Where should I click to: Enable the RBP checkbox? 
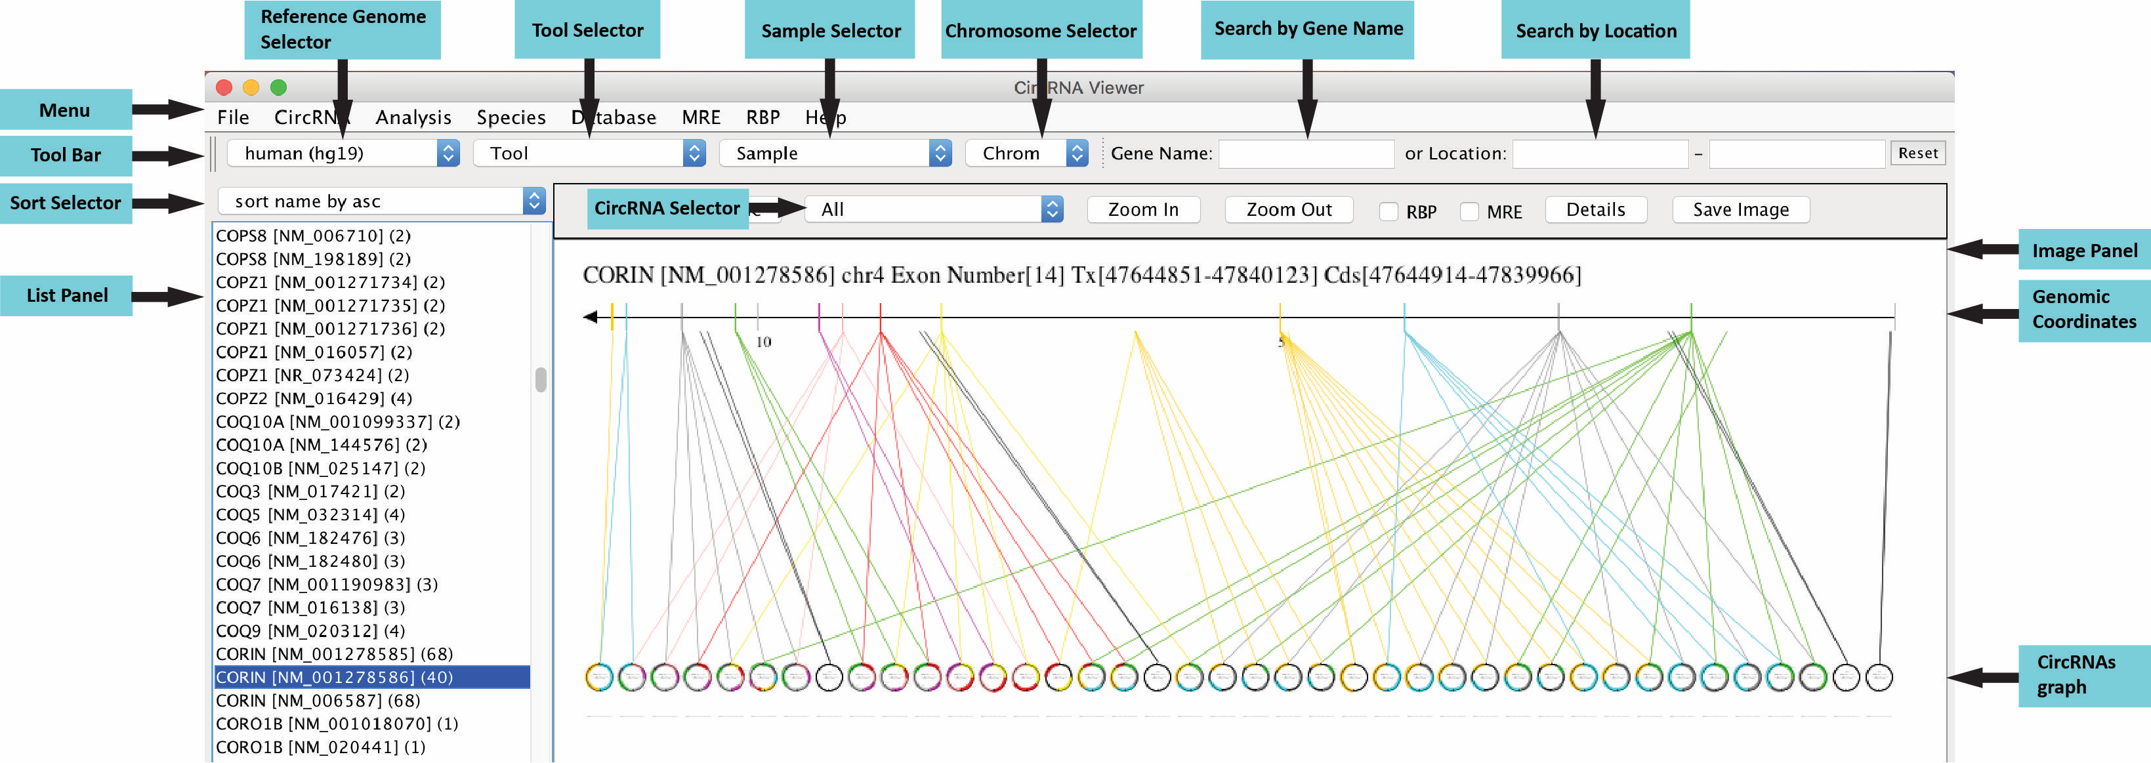click(1388, 211)
